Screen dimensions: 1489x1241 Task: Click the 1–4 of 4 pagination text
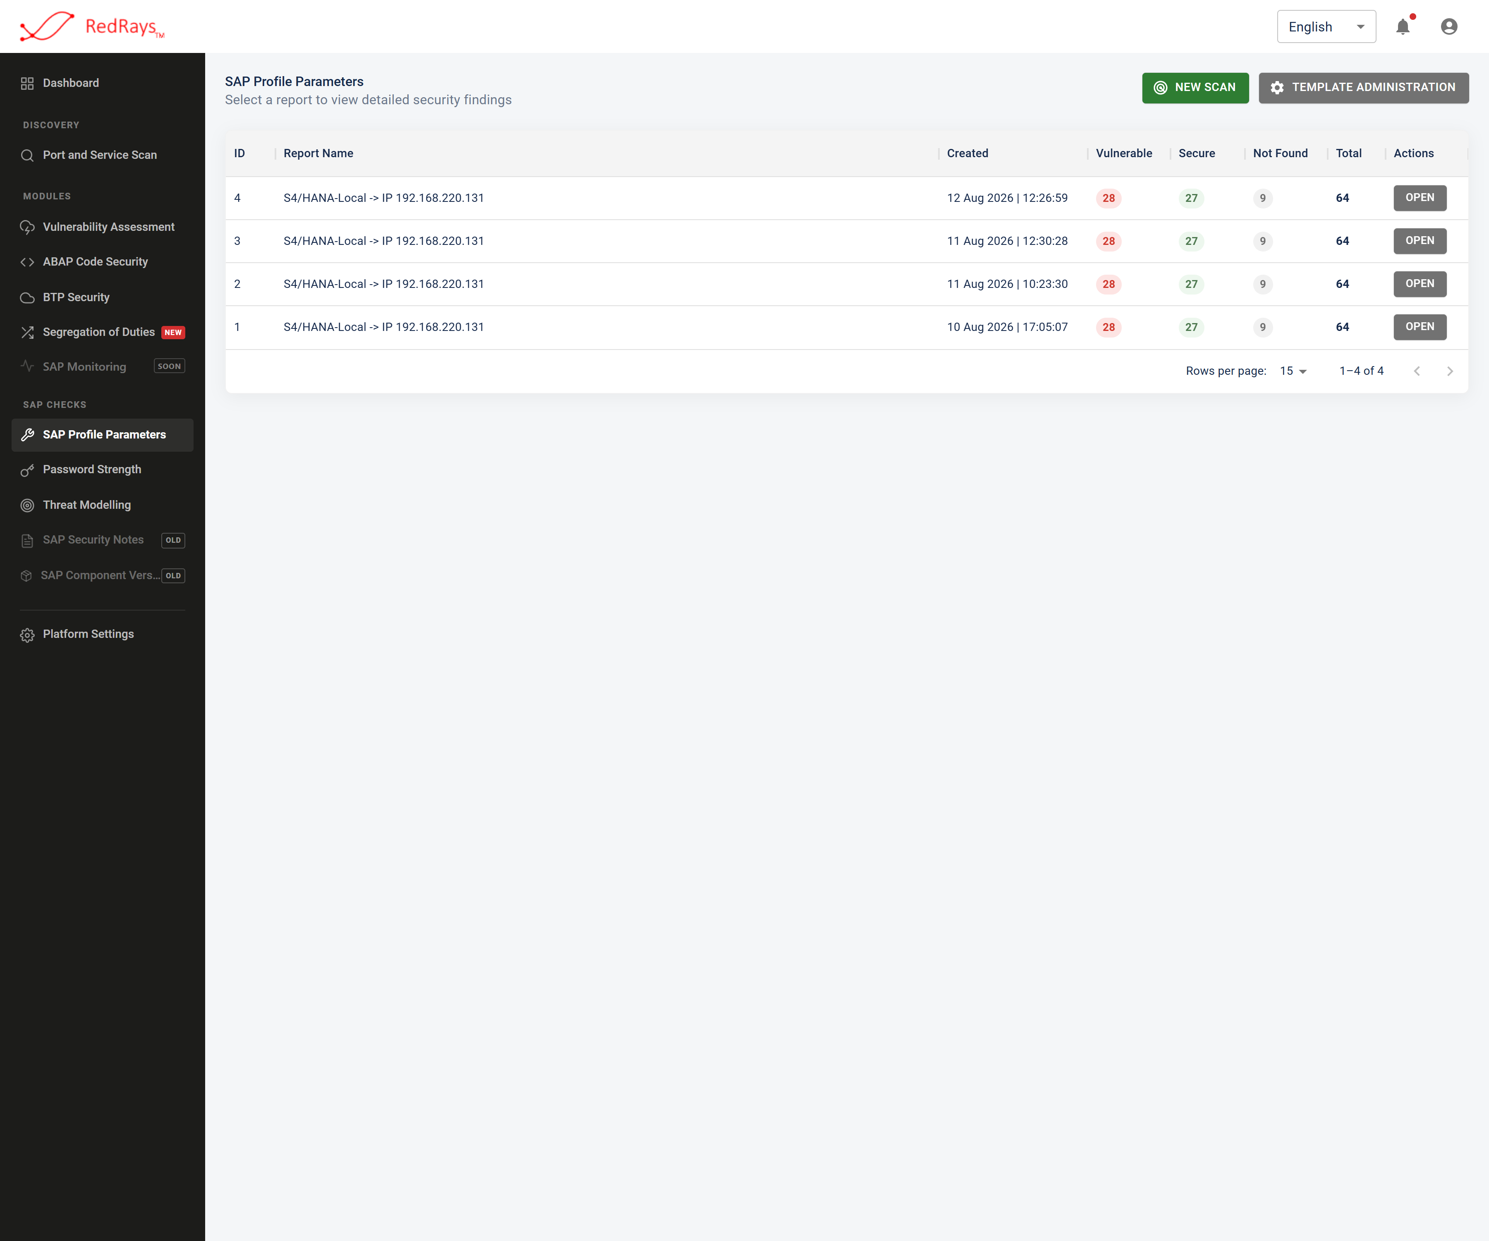(1361, 371)
